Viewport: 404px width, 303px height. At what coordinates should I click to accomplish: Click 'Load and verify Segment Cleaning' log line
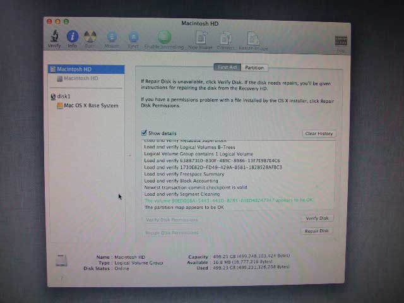[182, 194]
